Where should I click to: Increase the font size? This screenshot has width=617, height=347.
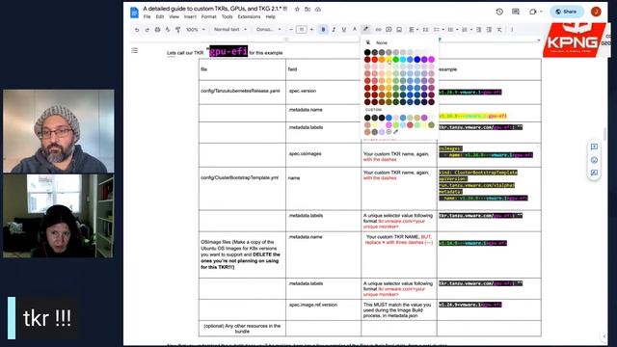(311, 30)
